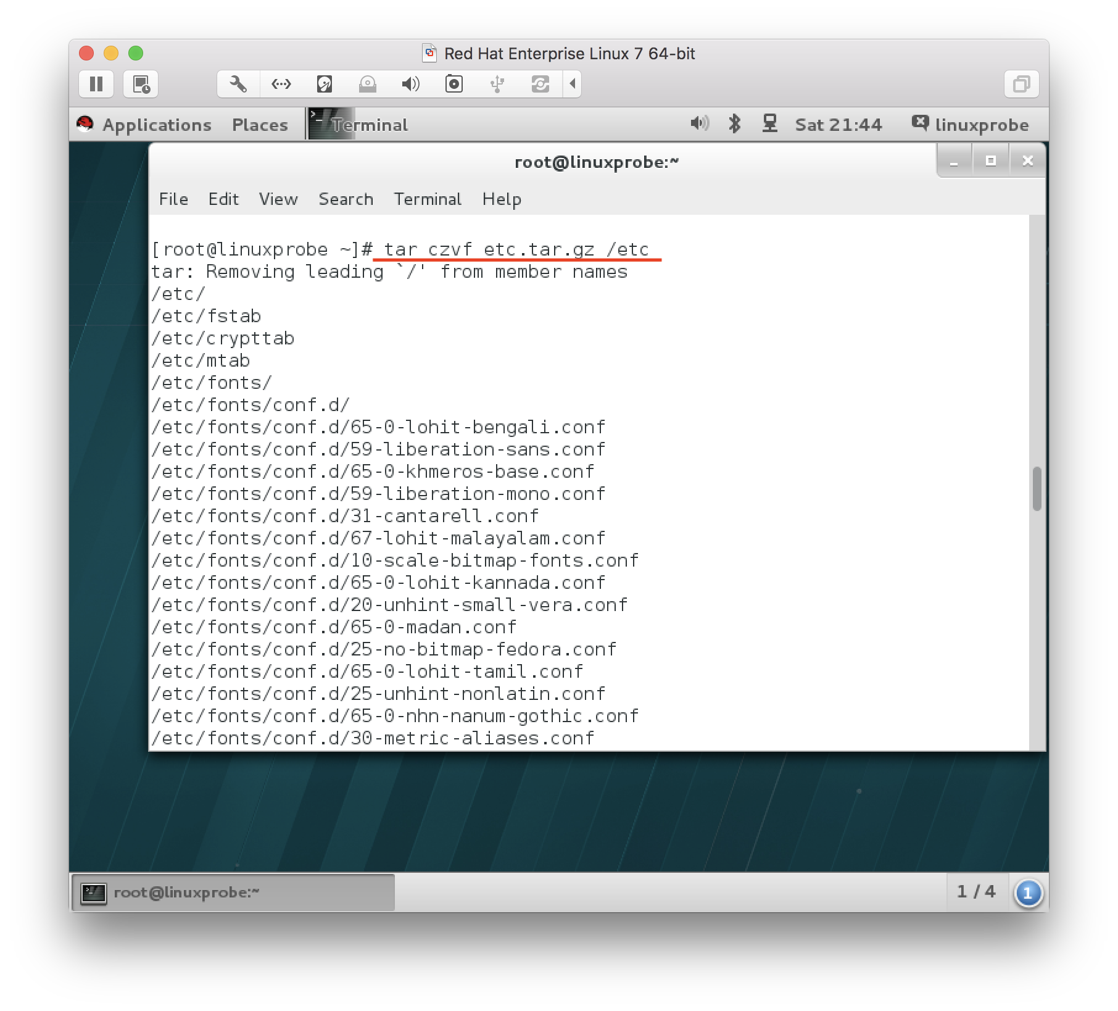Click the VM sound speaker icon
Screen dimensions: 1118x1011
(x=411, y=84)
